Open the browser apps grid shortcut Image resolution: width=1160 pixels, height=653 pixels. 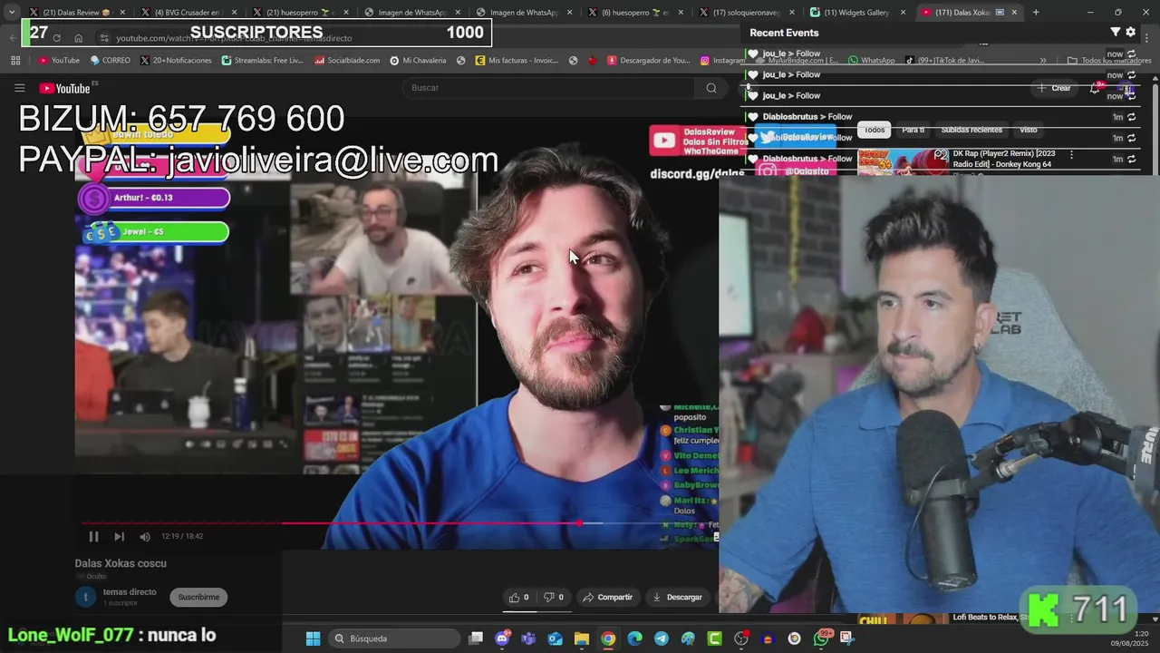coord(15,61)
